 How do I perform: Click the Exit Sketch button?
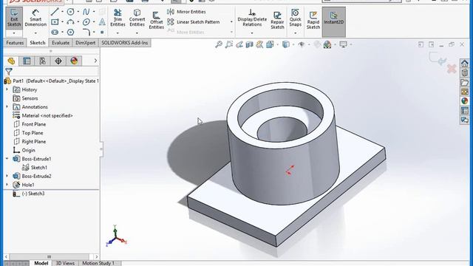[14, 18]
